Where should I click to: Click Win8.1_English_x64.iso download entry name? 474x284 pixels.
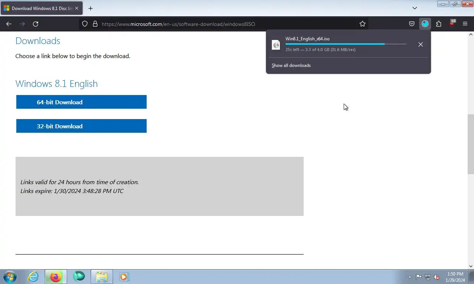point(307,39)
